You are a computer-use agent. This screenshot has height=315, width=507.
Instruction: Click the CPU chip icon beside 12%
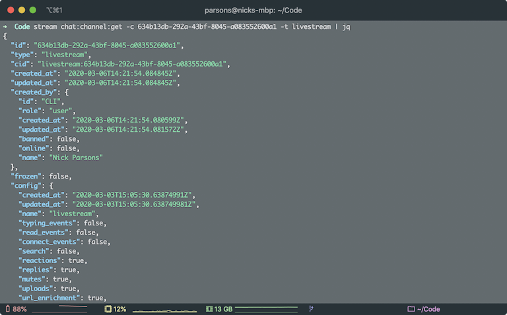(108, 309)
